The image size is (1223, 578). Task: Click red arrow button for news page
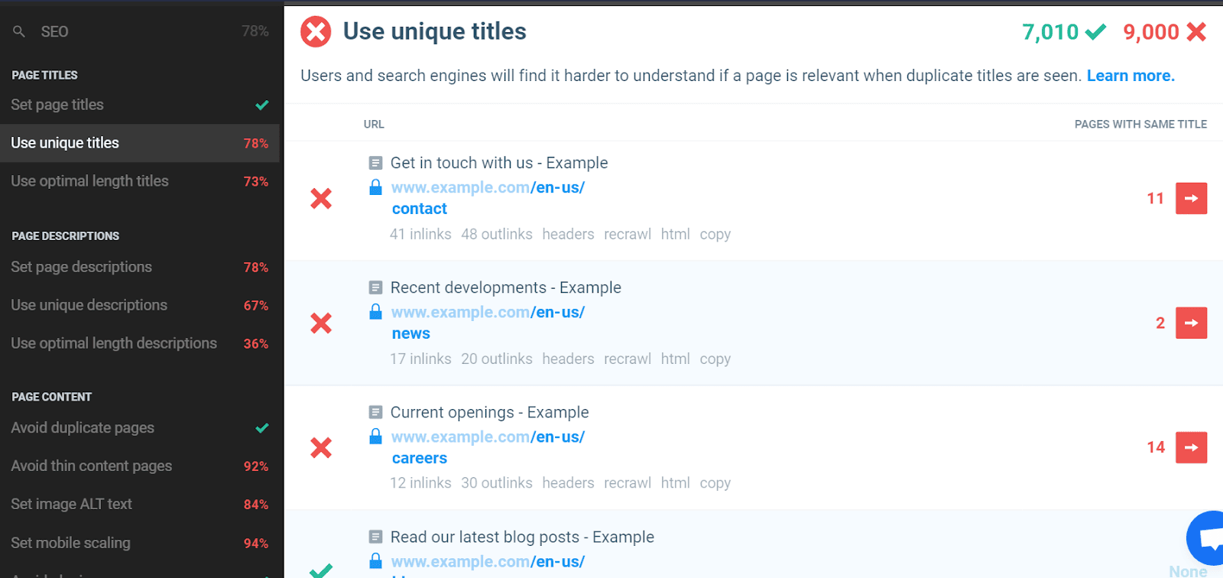click(1191, 323)
